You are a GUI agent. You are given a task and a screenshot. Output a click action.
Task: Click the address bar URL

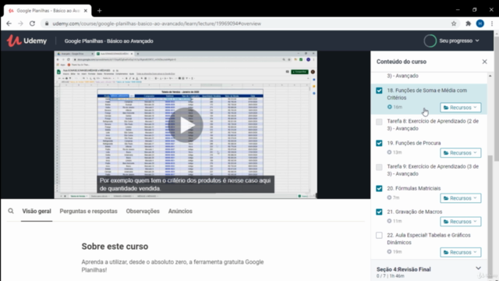click(157, 23)
